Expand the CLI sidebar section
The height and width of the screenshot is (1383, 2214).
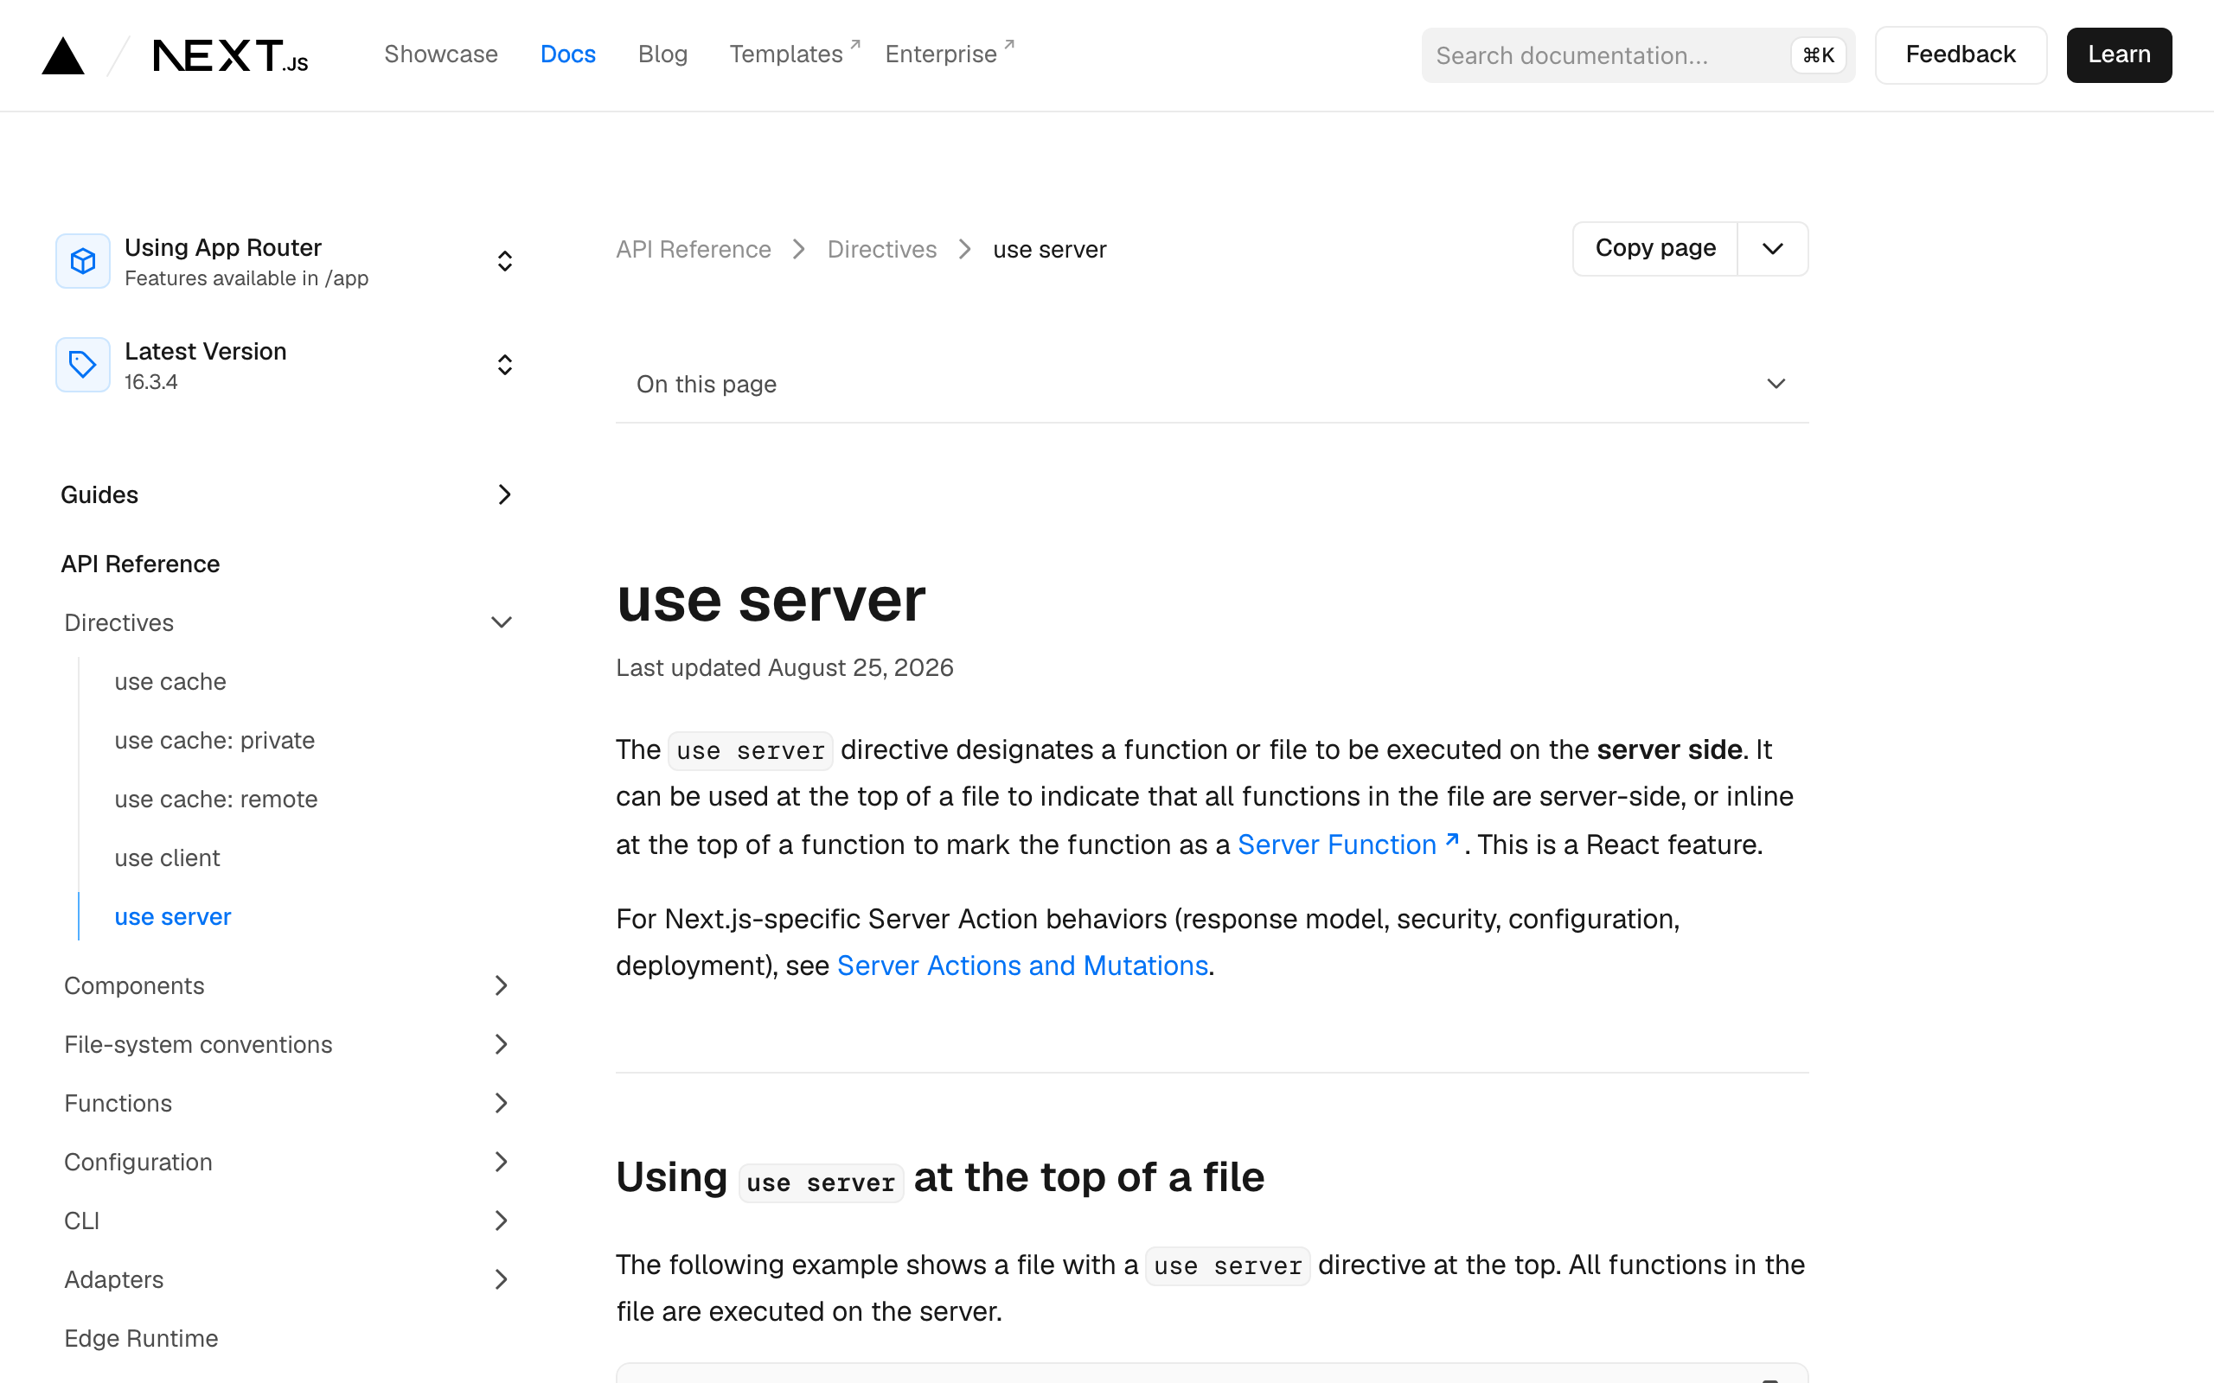285,1221
